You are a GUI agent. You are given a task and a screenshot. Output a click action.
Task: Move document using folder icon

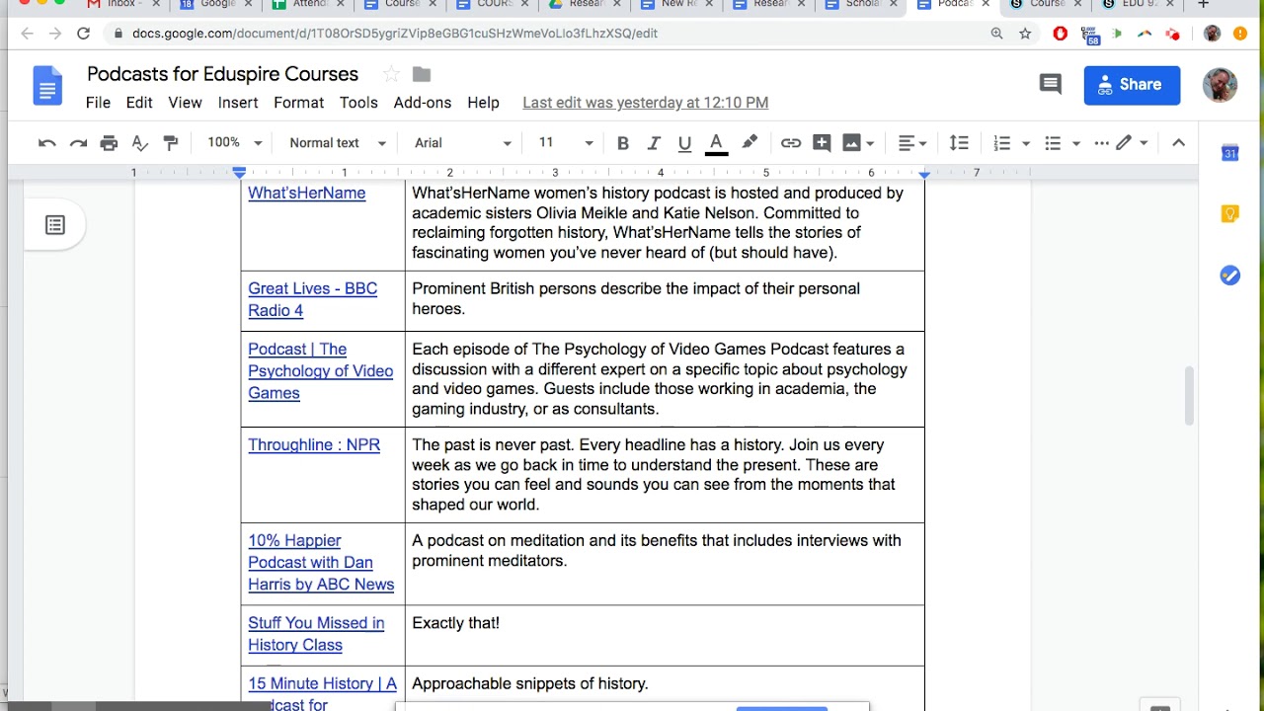coord(422,74)
